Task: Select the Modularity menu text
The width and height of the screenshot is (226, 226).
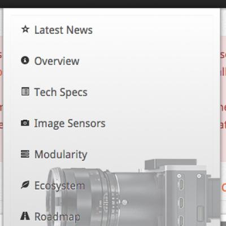Action: point(61,155)
